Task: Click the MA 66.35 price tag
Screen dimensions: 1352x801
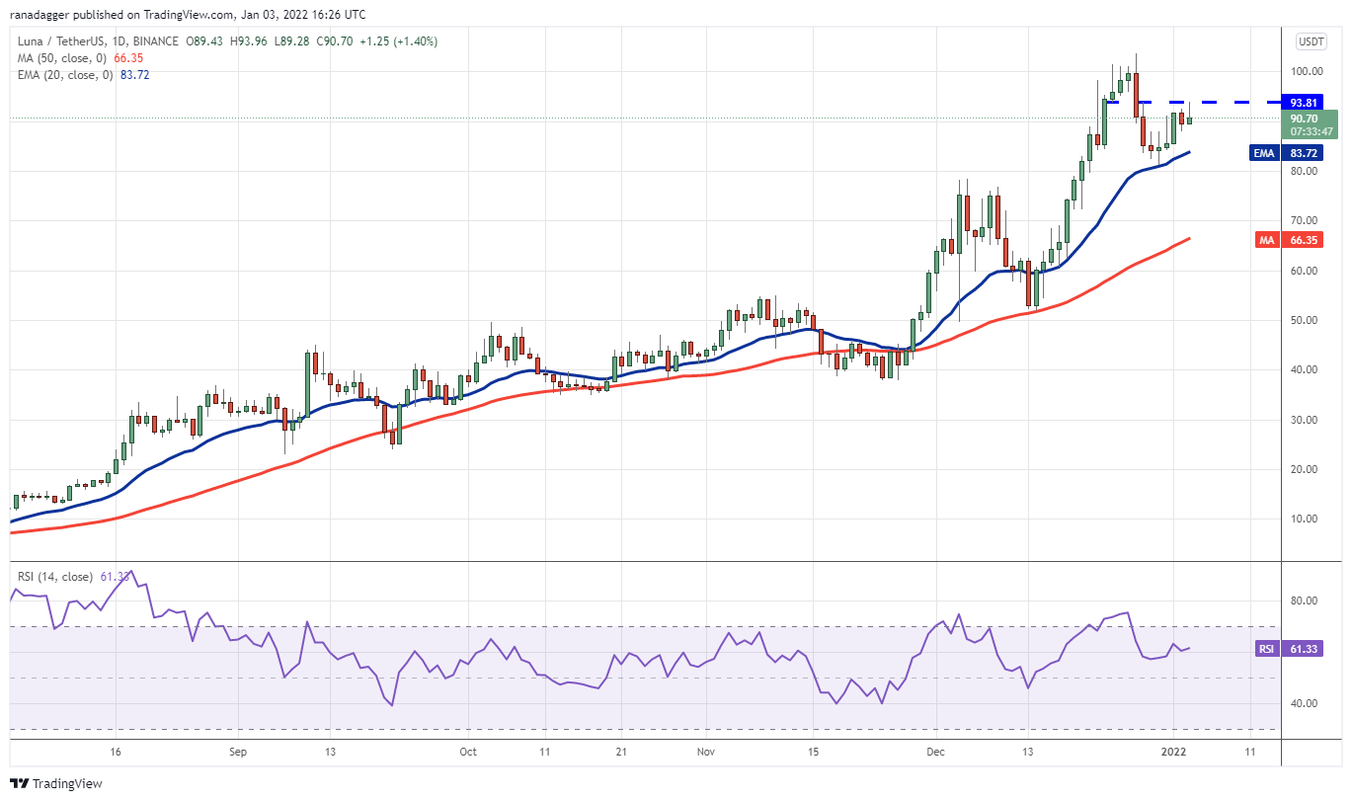Action: pyautogui.click(x=1290, y=240)
